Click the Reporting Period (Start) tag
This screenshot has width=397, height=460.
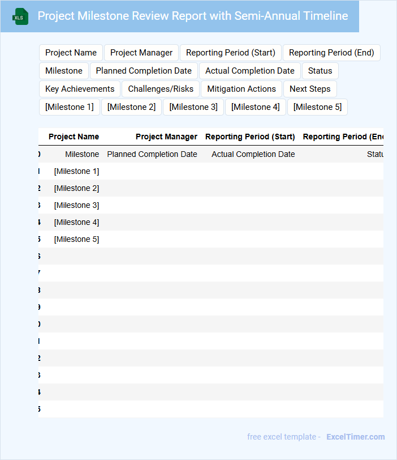tap(231, 53)
